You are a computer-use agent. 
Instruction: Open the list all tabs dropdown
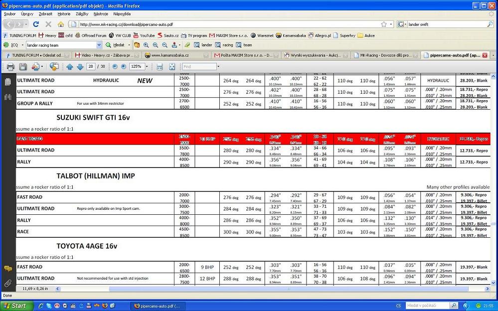click(493, 55)
